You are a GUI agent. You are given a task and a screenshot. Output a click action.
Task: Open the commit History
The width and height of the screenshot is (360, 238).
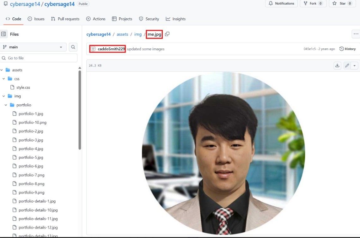(348, 49)
